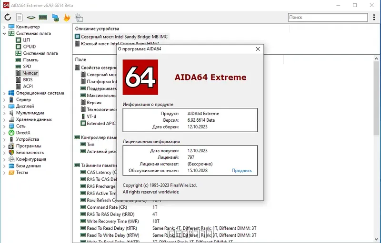This screenshot has height=243, width=381.
Task: Select the VT-d row
Action: (x=91, y=117)
